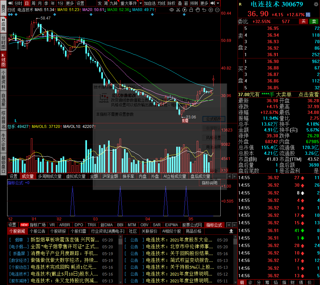This screenshot has width=320, height=285.
Task: Select the 周 weekly period
Action: [33, 3]
